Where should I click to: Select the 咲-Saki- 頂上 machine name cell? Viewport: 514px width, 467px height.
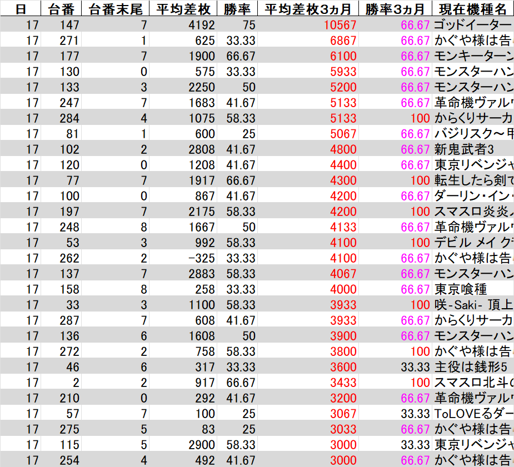click(x=473, y=305)
